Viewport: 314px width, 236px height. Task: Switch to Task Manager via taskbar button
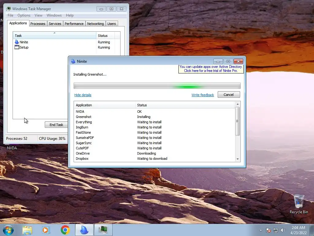(x=103, y=230)
